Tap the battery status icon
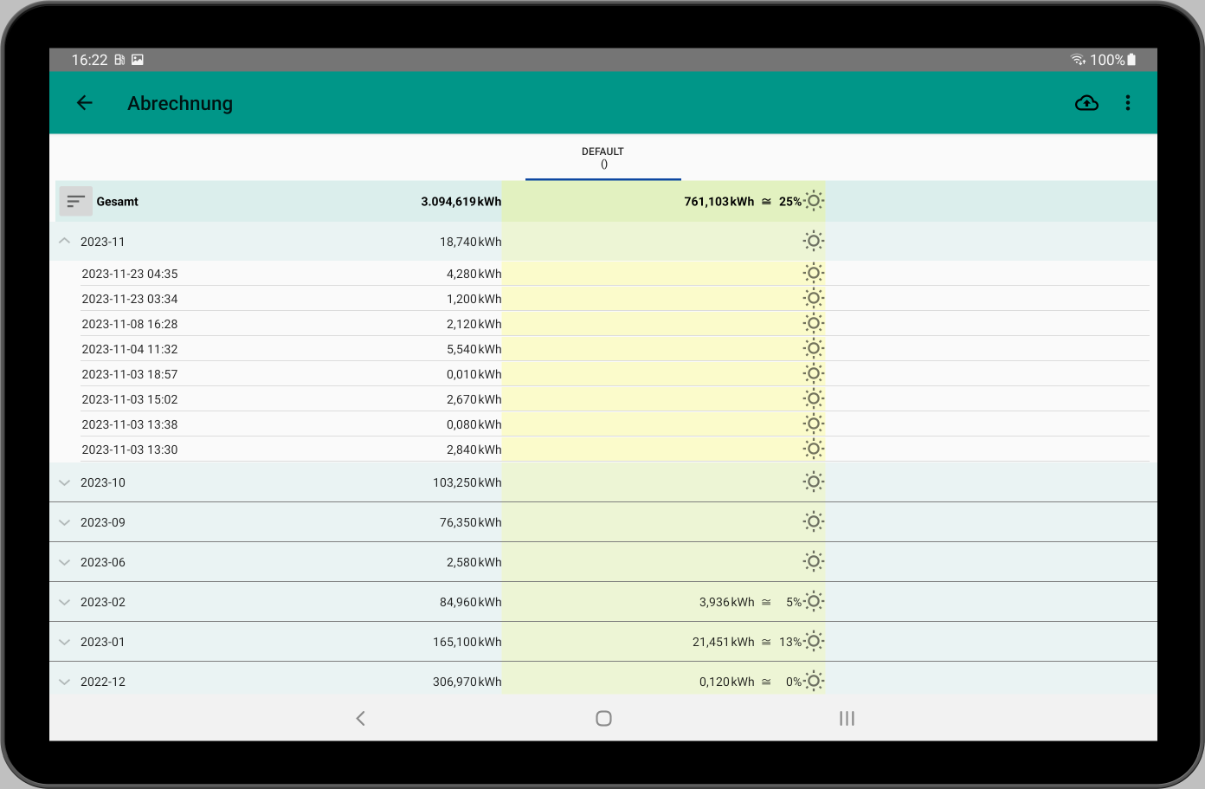The image size is (1205, 789). click(1131, 60)
